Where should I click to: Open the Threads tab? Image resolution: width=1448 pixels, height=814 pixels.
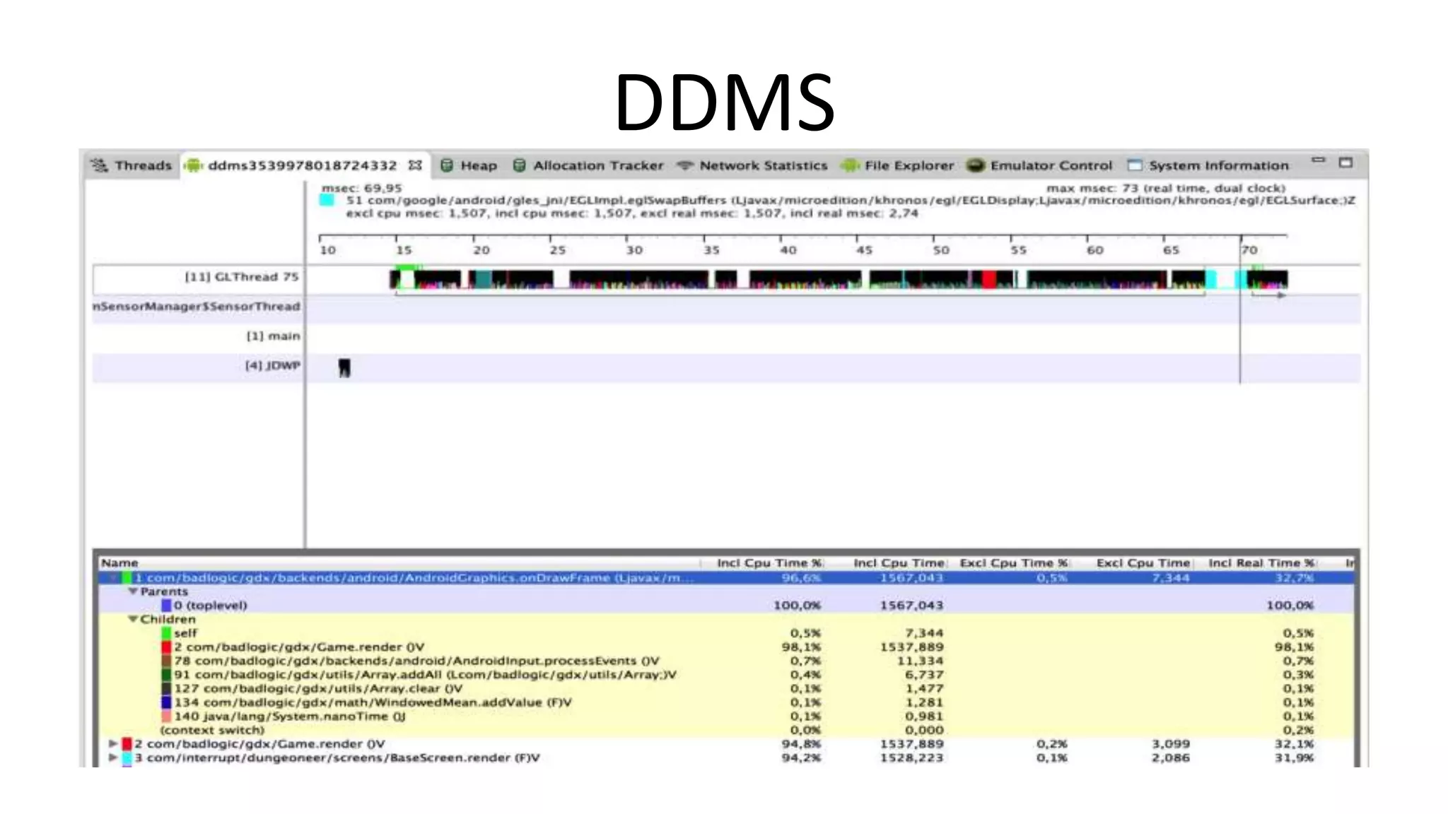(132, 165)
